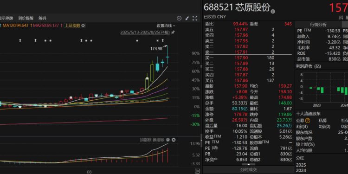Open the 分时成交 tab
The image size is (348, 174).
point(249,170)
